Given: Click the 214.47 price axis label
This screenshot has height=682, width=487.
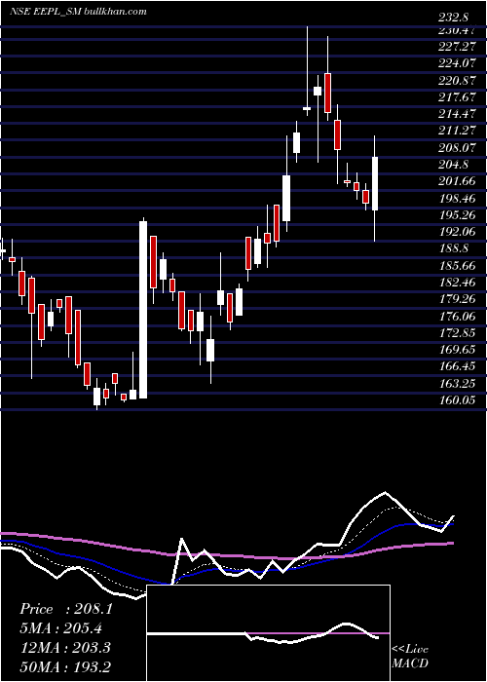Looking at the screenshot, I should [x=456, y=114].
